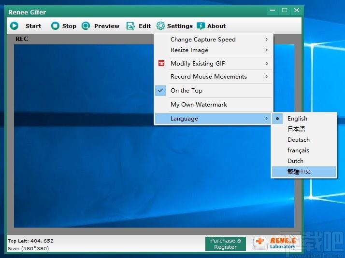Screen dimensions: 345x258
Task: Click the Top Left: 404, 652 text
Action: (x=30, y=241)
